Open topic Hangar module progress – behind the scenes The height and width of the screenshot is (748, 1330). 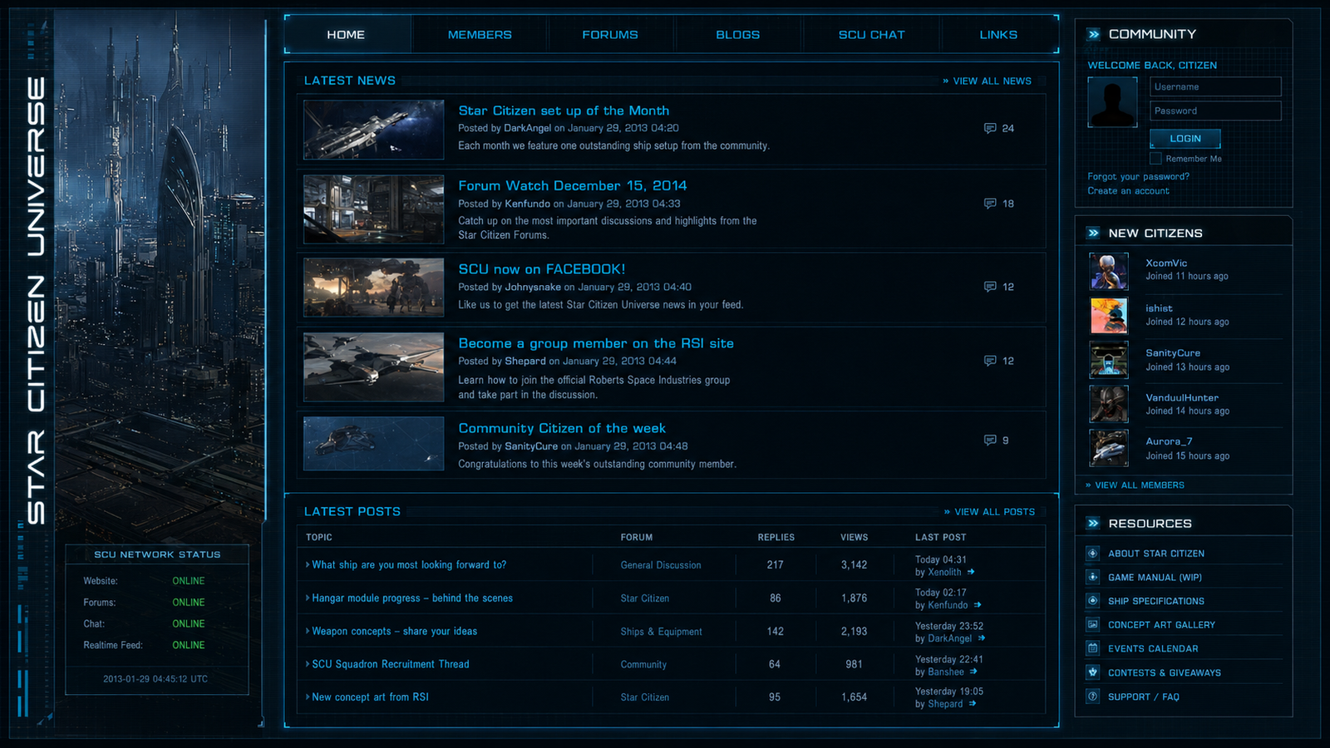[x=412, y=598]
